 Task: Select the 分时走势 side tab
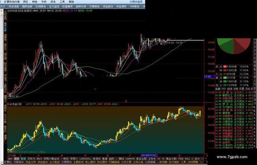(5, 15)
